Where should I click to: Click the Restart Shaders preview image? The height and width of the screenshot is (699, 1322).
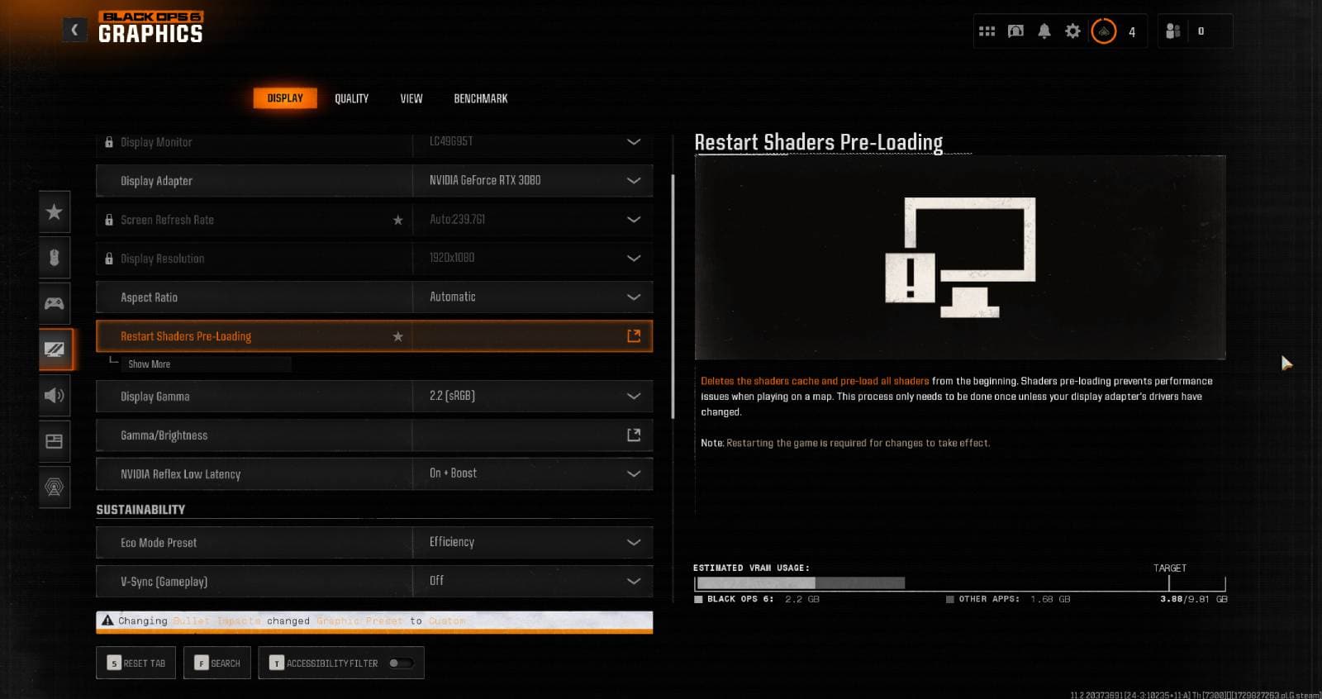960,257
